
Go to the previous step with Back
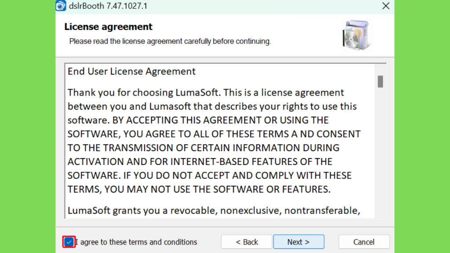coord(247,242)
